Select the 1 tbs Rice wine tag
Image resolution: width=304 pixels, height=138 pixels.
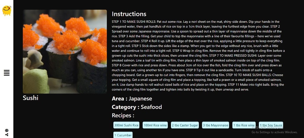coord(244,125)
